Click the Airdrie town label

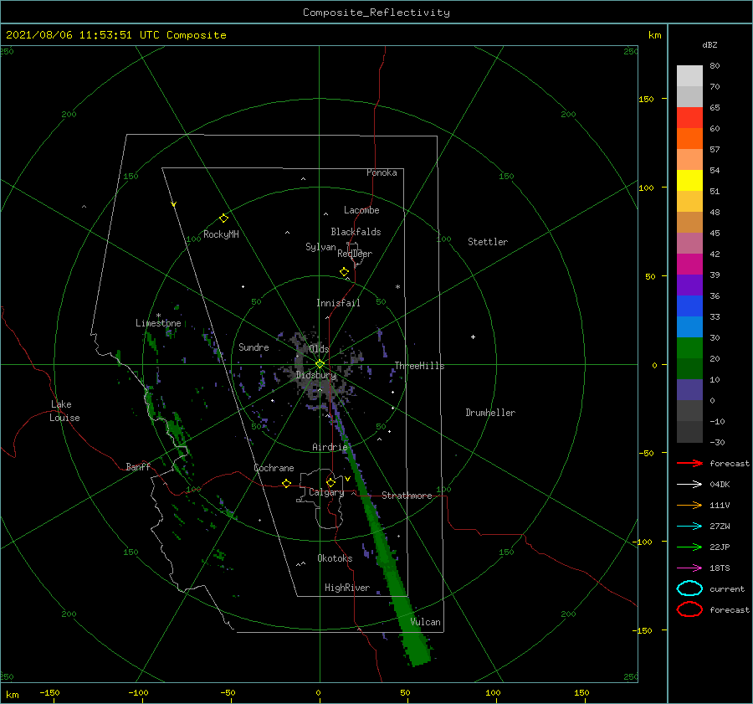(330, 447)
